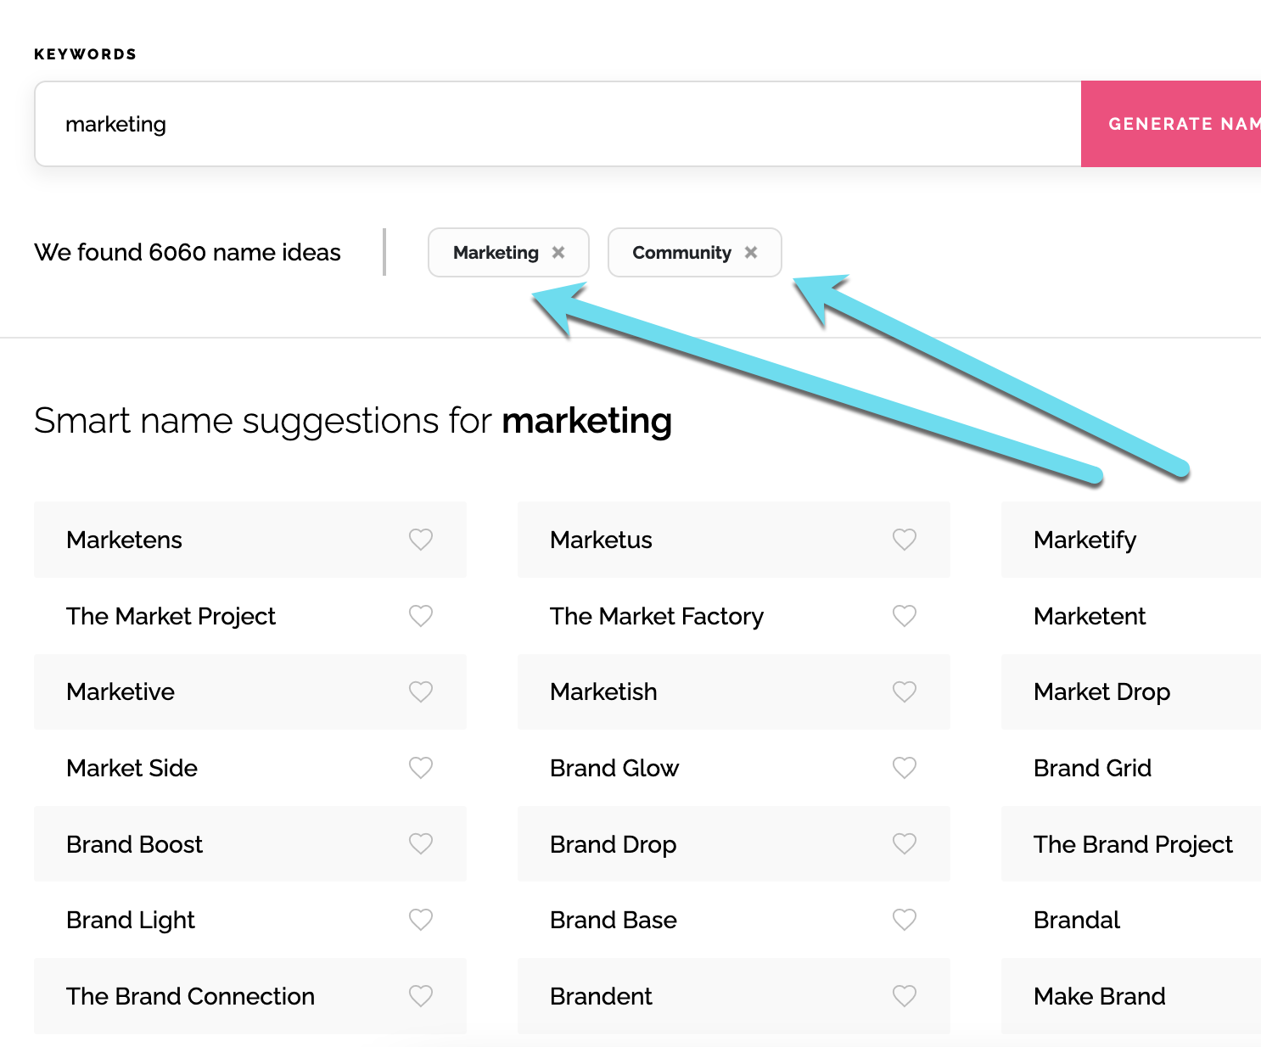
Task: Favorite the name Marketus
Action: pos(904,540)
